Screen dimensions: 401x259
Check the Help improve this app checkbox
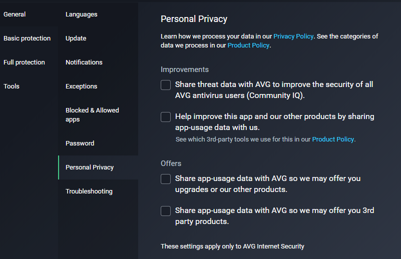166,117
